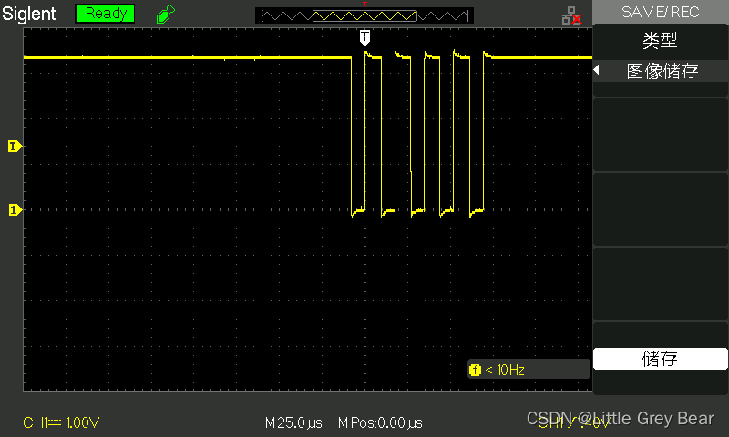Click the yellow trigger level T marker

click(15, 147)
